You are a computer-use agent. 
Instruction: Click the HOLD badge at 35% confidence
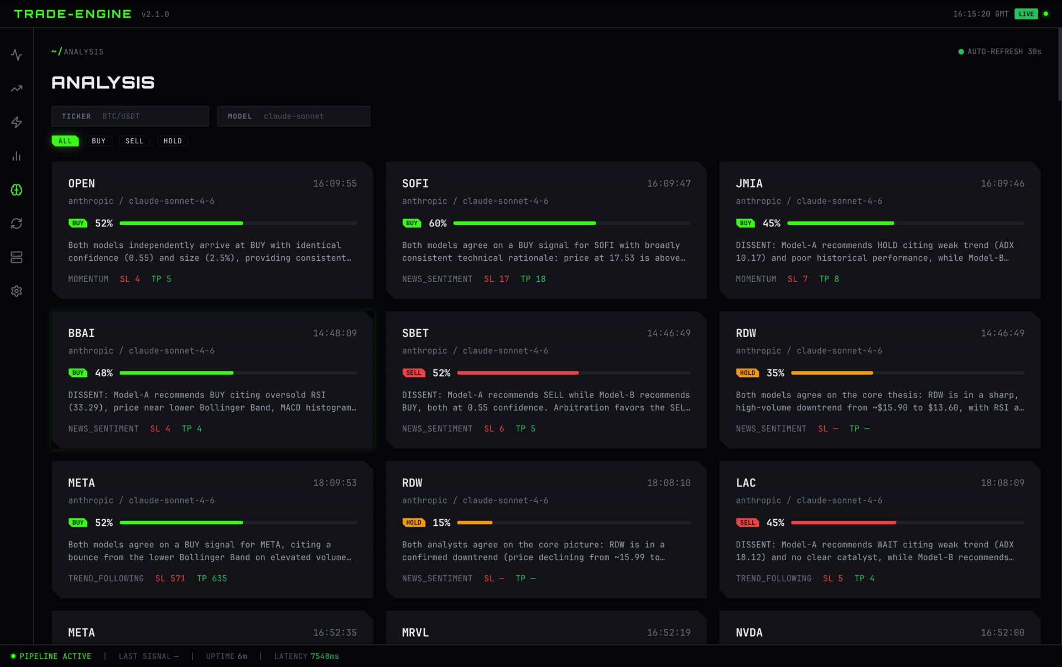[x=747, y=373]
